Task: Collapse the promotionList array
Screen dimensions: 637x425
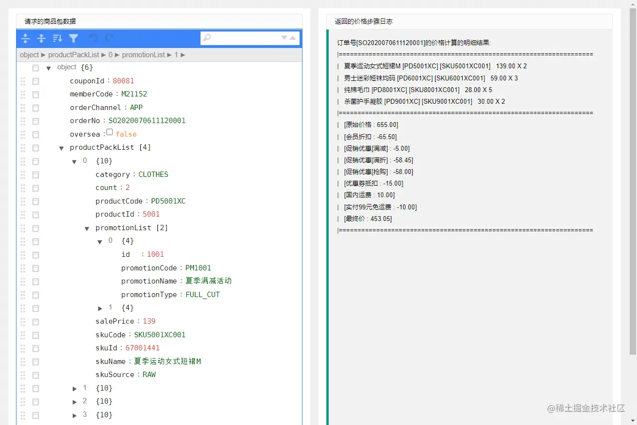Action: coord(87,228)
